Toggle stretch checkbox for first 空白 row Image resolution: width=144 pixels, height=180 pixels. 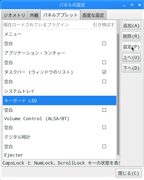pos(104,44)
